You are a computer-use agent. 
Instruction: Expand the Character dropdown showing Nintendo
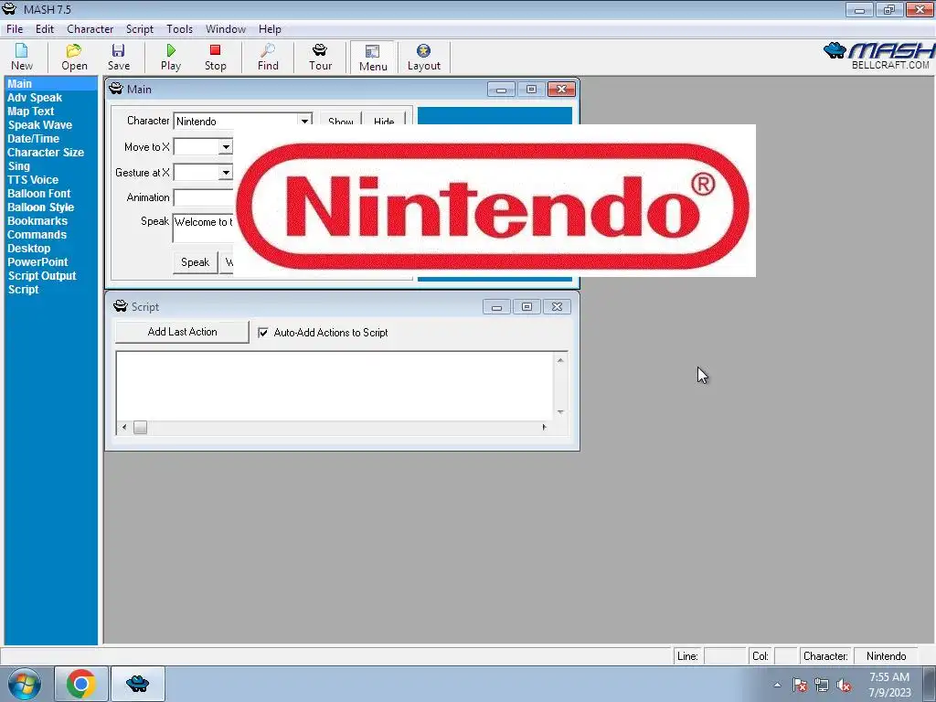[x=304, y=122]
